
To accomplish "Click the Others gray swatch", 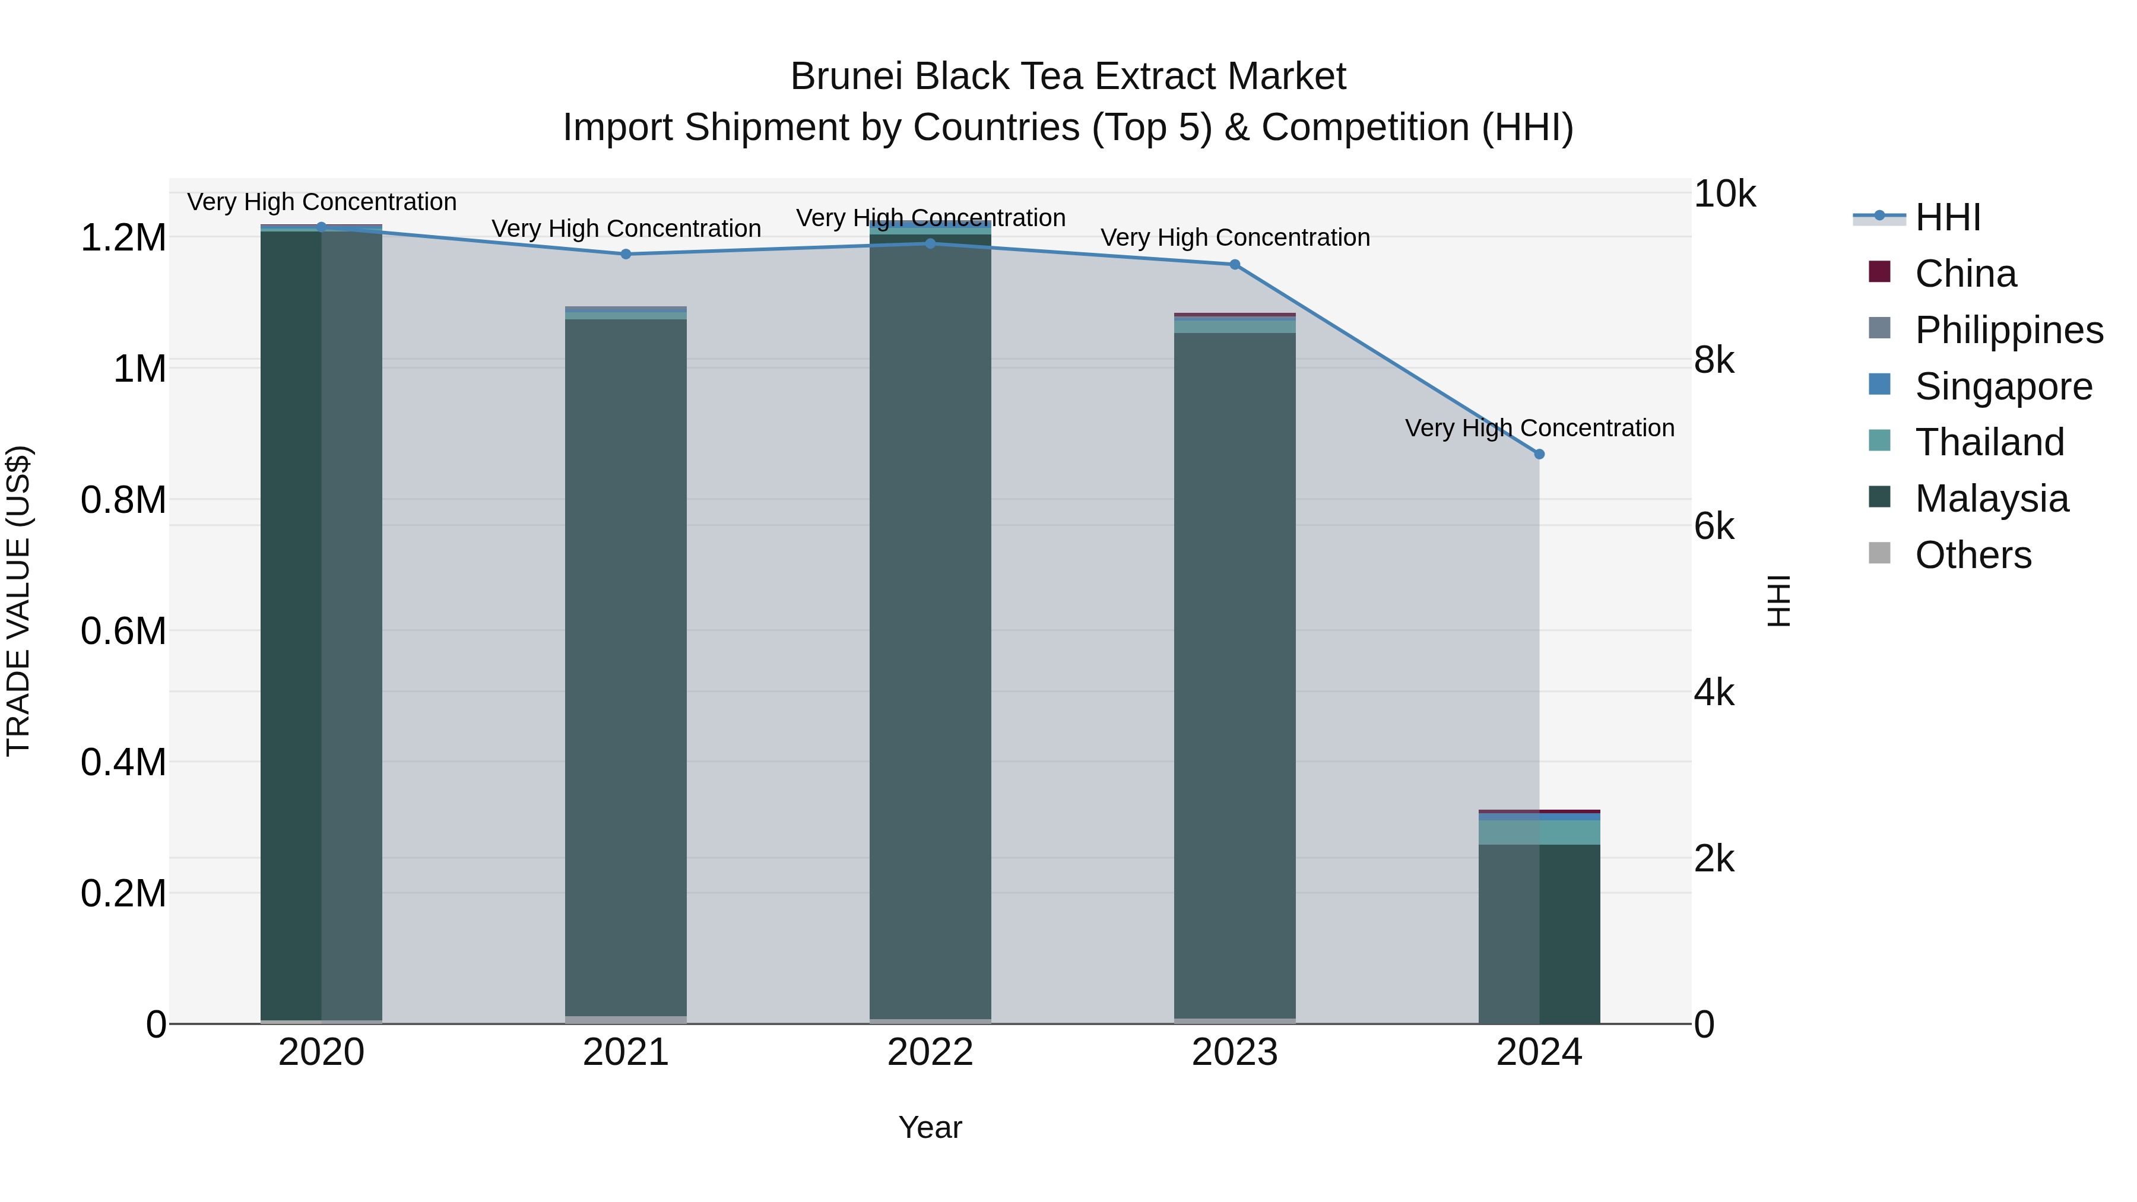I will [1879, 553].
